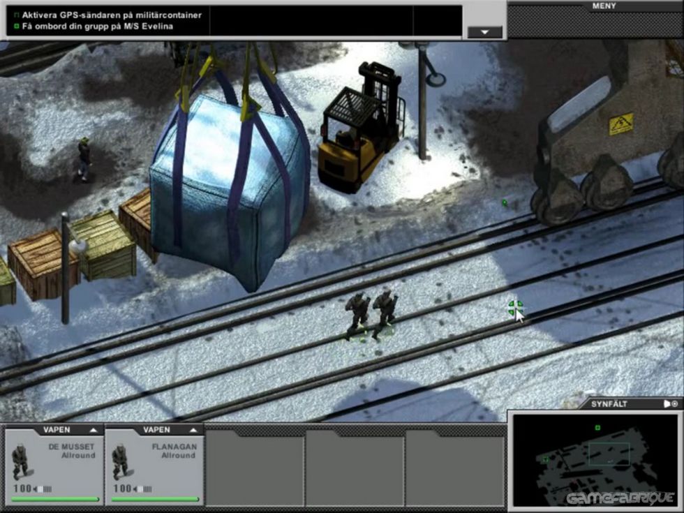Toggle the Aktivera GPS-sändaren objective checkbox
Screen dimensions: 684x513
coord(17,15)
